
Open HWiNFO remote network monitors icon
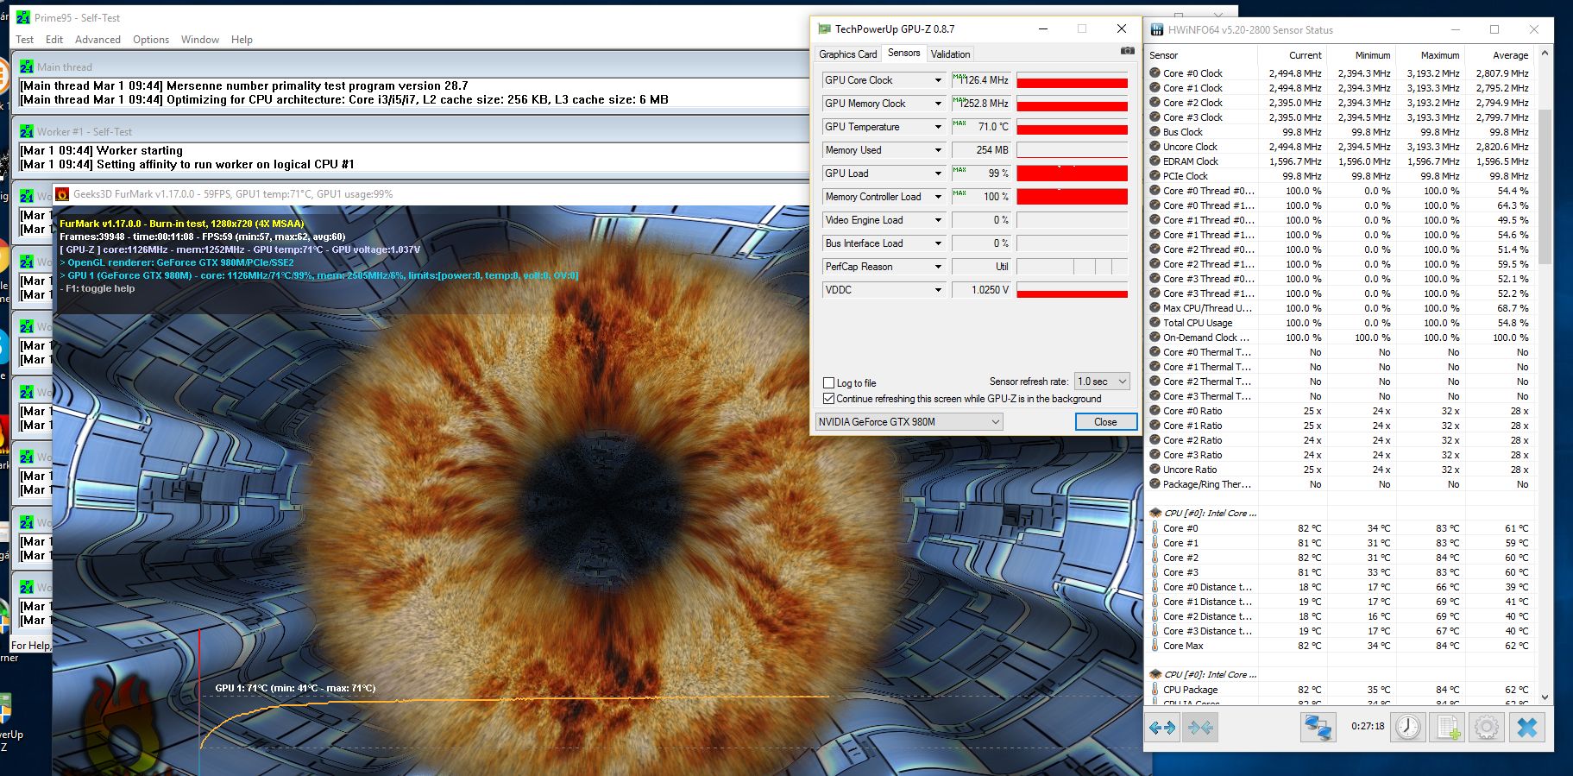(1318, 728)
